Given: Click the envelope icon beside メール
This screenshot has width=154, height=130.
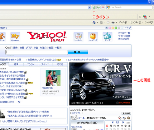Looking at the screenshot, I should pyautogui.click(x=74, y=118).
